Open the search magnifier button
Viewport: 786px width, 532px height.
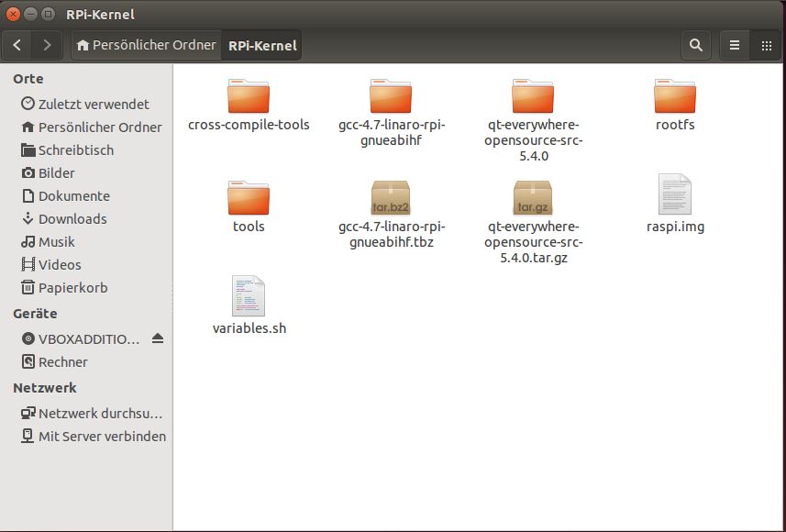[696, 45]
